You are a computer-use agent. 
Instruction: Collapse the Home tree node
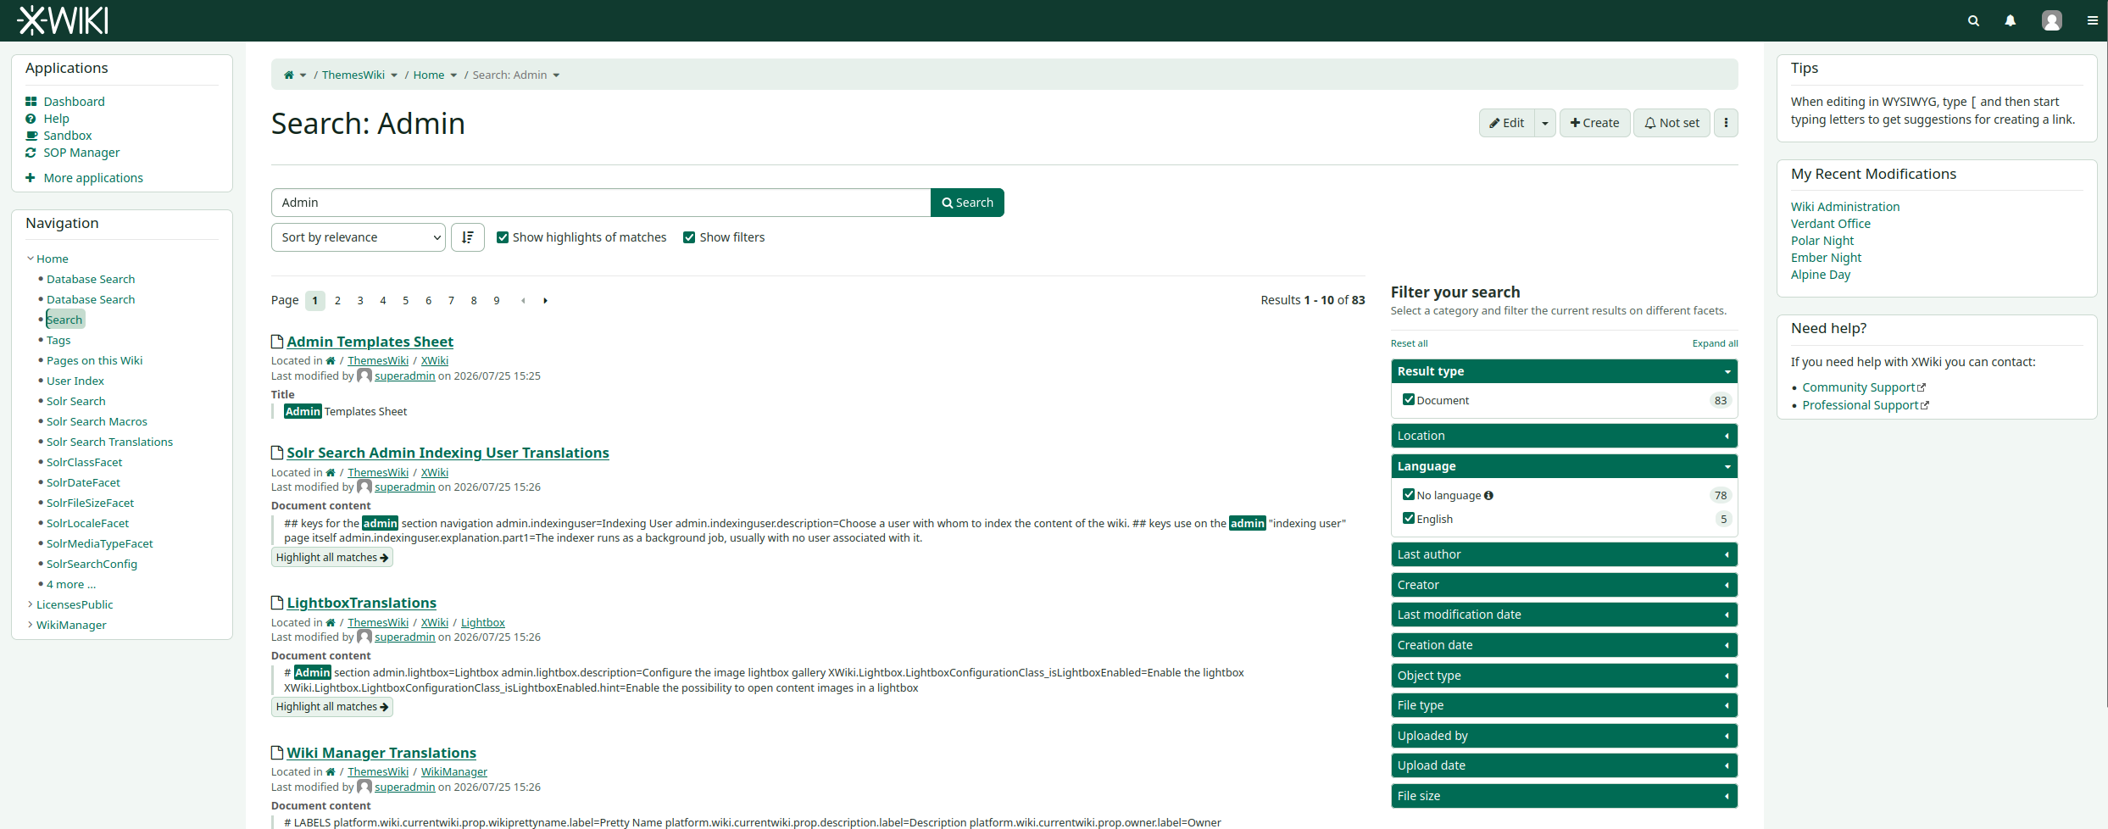(31, 259)
